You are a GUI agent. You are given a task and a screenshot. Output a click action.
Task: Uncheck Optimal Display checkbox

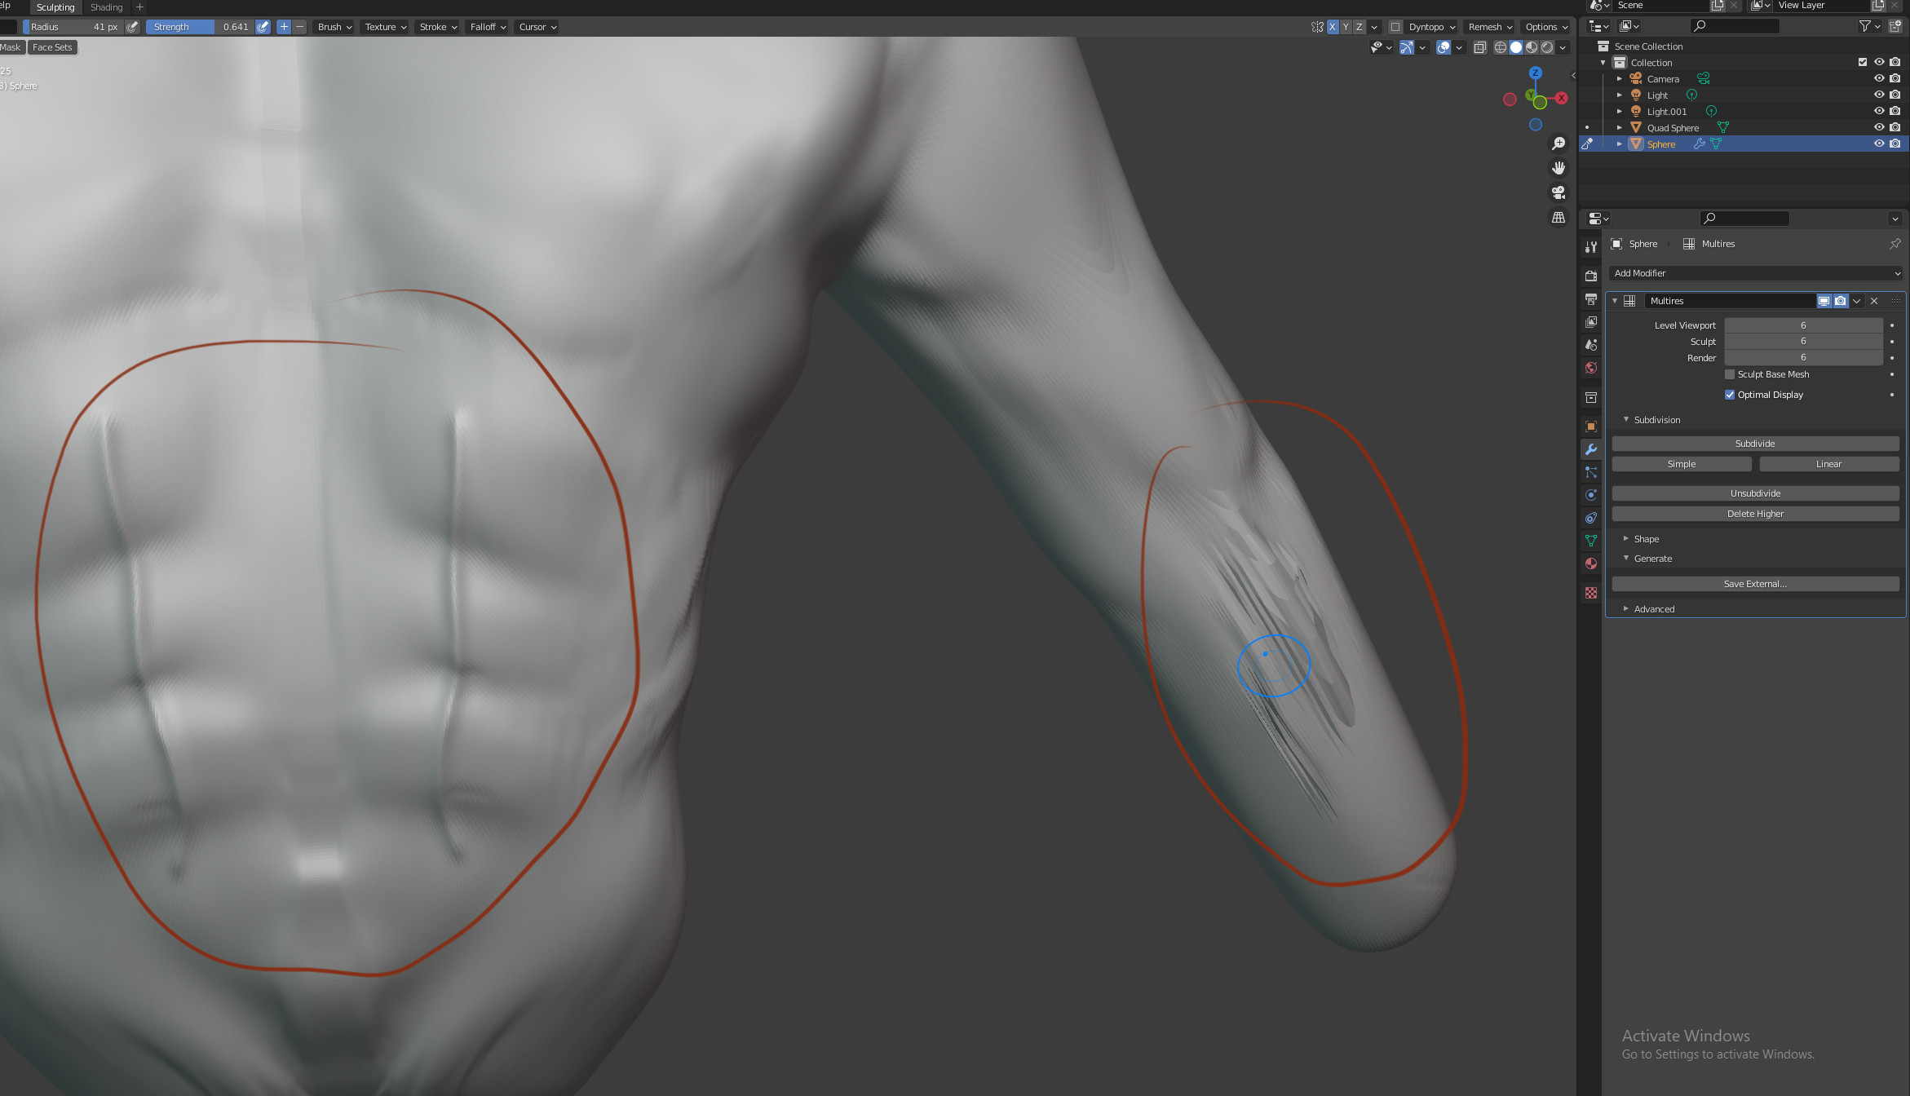pyautogui.click(x=1730, y=395)
